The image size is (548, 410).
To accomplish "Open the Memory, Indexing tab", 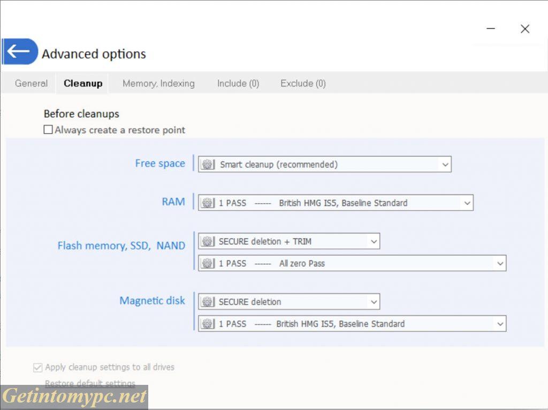I will tap(158, 83).
